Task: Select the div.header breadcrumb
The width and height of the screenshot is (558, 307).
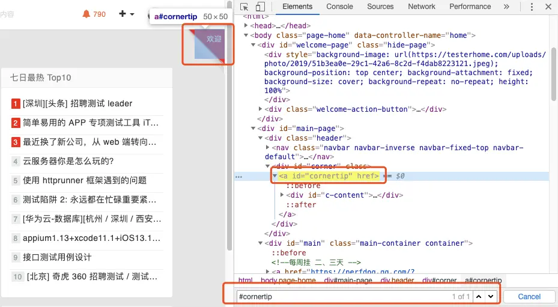Action: pos(397,281)
